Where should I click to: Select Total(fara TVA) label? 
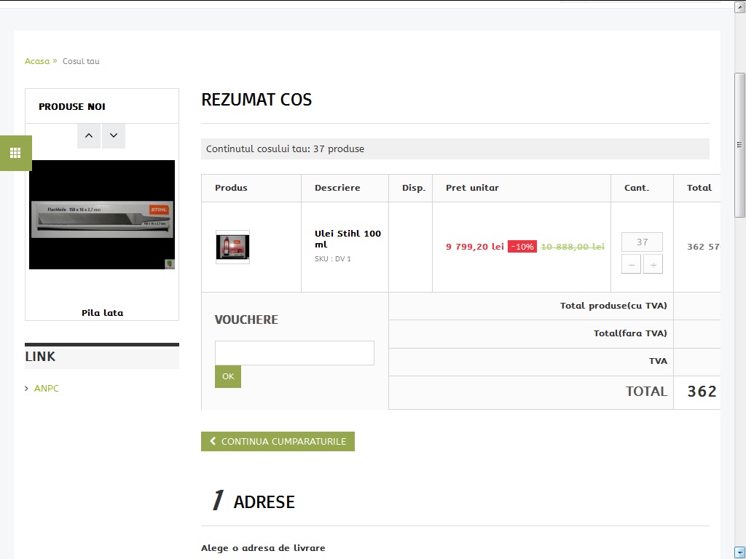(x=630, y=333)
